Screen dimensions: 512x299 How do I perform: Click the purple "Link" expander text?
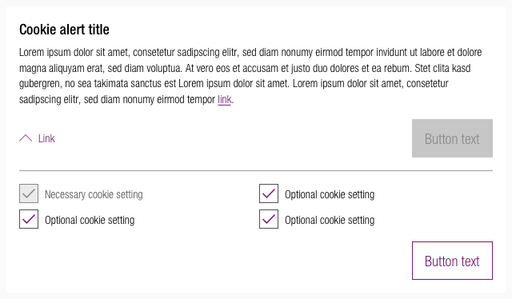coord(46,138)
